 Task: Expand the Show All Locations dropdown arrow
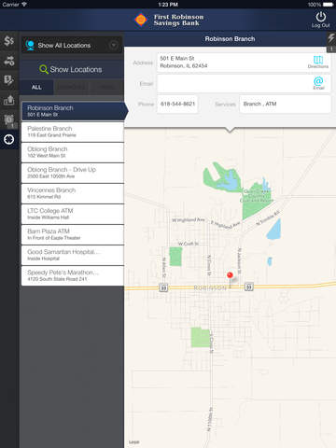point(114,46)
